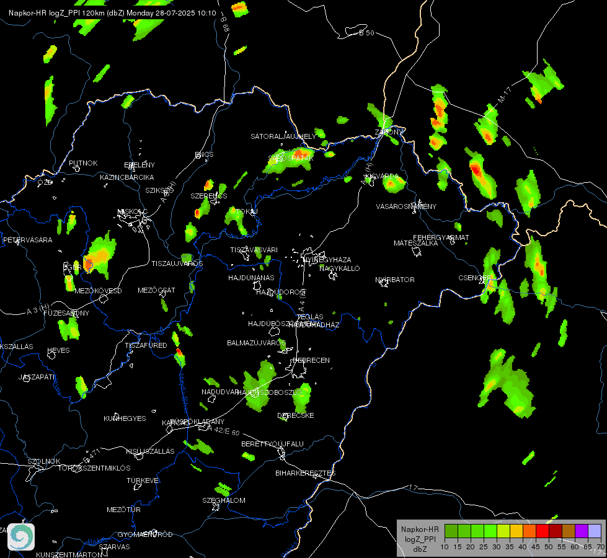
Task: Click the TOKAJ town label
Action: (x=247, y=211)
